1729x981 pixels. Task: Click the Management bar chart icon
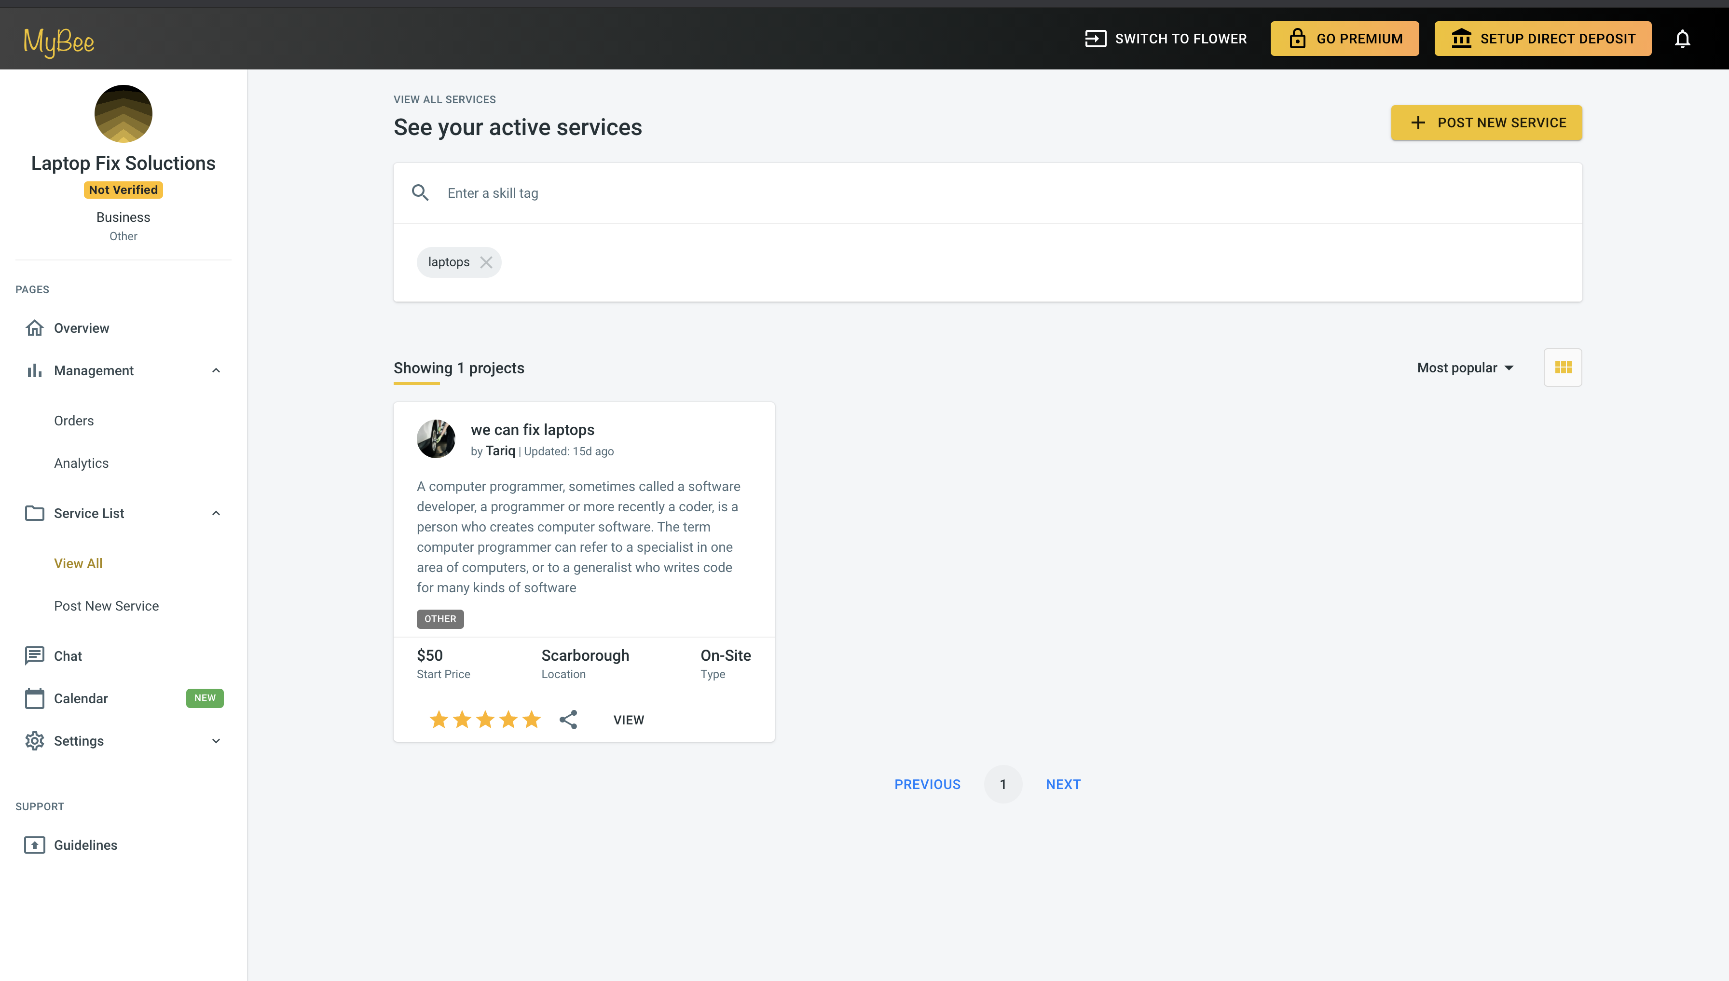coord(34,370)
